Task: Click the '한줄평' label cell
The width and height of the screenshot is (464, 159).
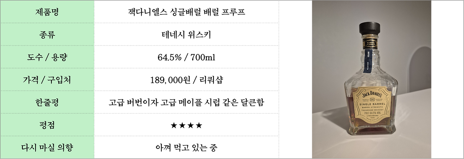Action: point(47,102)
